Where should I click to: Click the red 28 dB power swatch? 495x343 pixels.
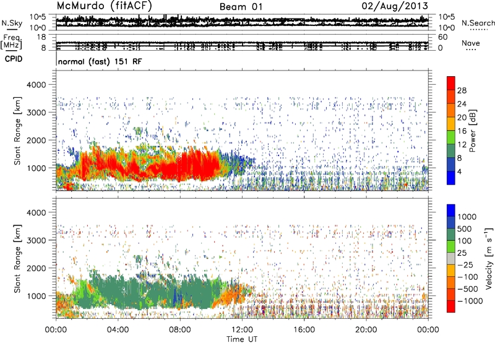point(451,83)
